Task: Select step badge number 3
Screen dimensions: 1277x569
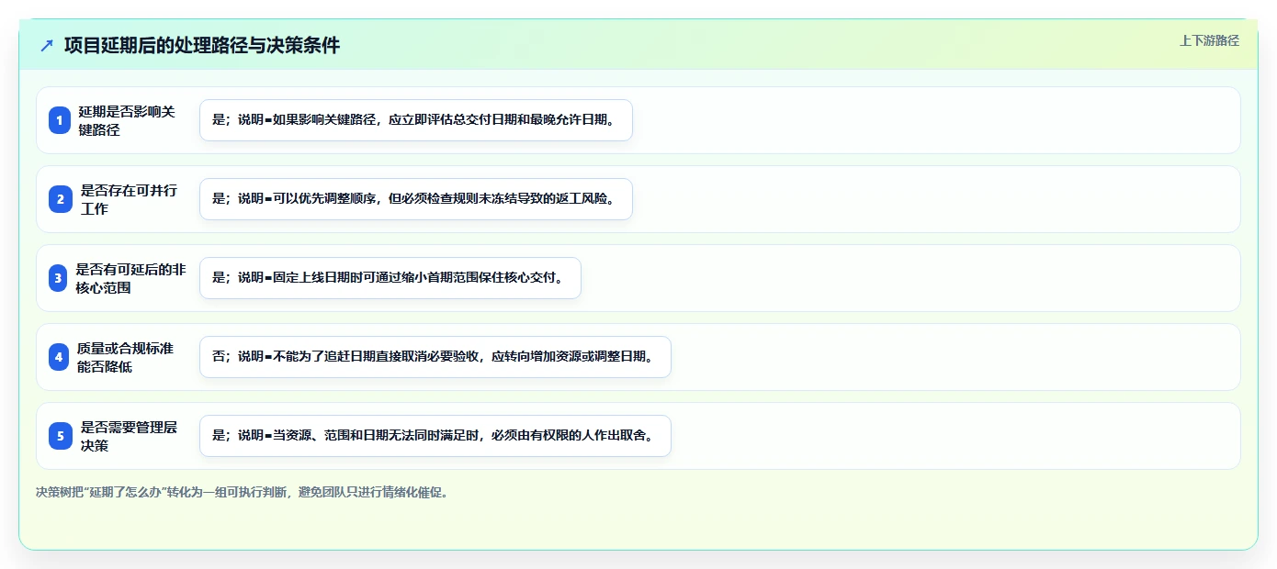Action: tap(60, 278)
